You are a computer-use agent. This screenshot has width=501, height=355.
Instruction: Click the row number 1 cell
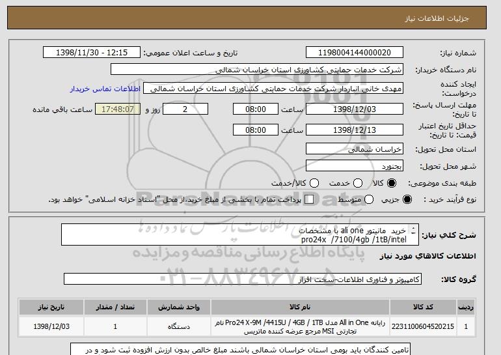[x=466, y=326]
